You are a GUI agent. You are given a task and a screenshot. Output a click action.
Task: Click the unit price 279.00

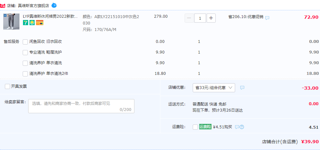pyautogui.click(x=161, y=16)
